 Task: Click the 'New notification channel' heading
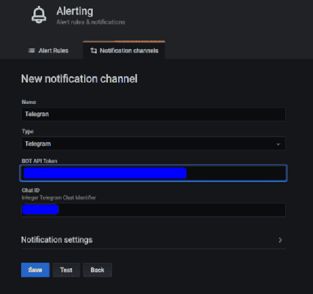coord(79,79)
